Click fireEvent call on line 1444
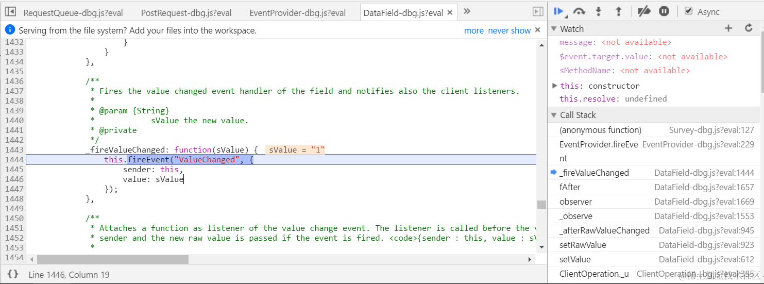The width and height of the screenshot is (764, 284). 148,160
